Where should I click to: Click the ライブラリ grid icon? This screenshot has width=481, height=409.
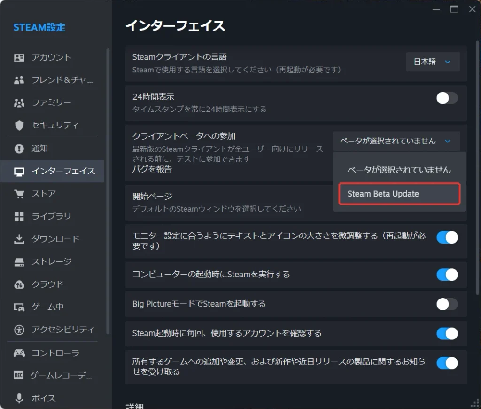click(19, 216)
